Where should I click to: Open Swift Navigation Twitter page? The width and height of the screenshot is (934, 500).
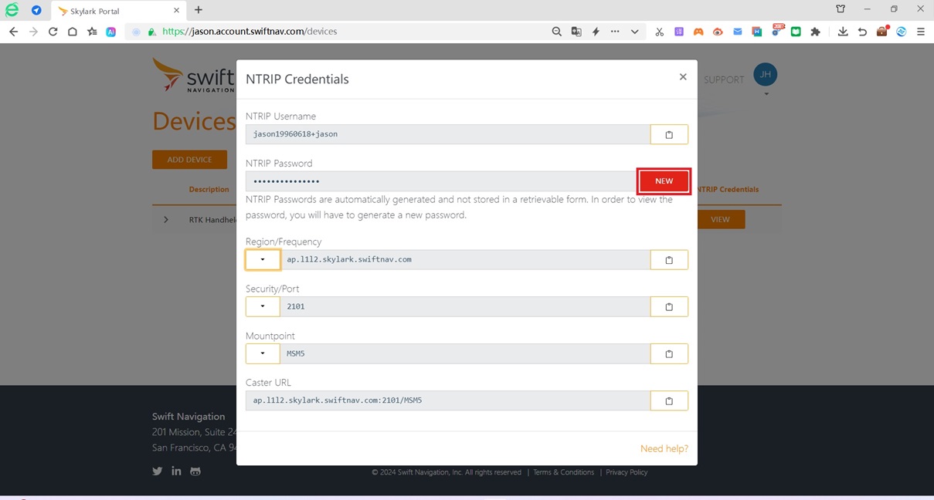pyautogui.click(x=158, y=471)
